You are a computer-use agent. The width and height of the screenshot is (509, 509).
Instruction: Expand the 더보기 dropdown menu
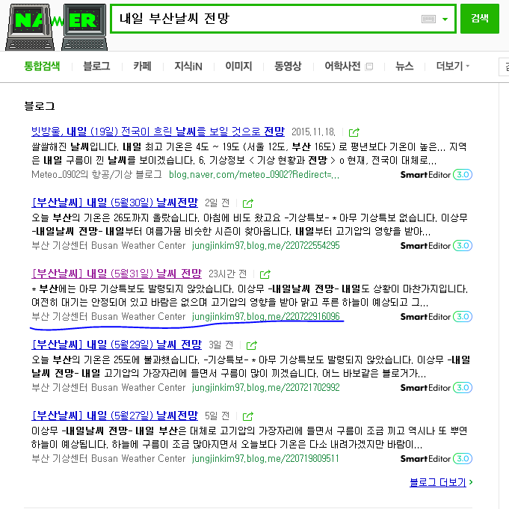point(452,67)
